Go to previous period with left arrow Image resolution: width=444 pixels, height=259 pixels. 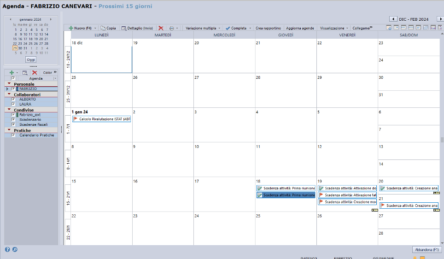click(x=393, y=19)
